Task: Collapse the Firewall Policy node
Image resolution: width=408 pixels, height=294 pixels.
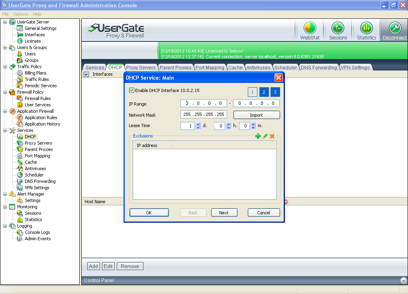Action: point(5,92)
